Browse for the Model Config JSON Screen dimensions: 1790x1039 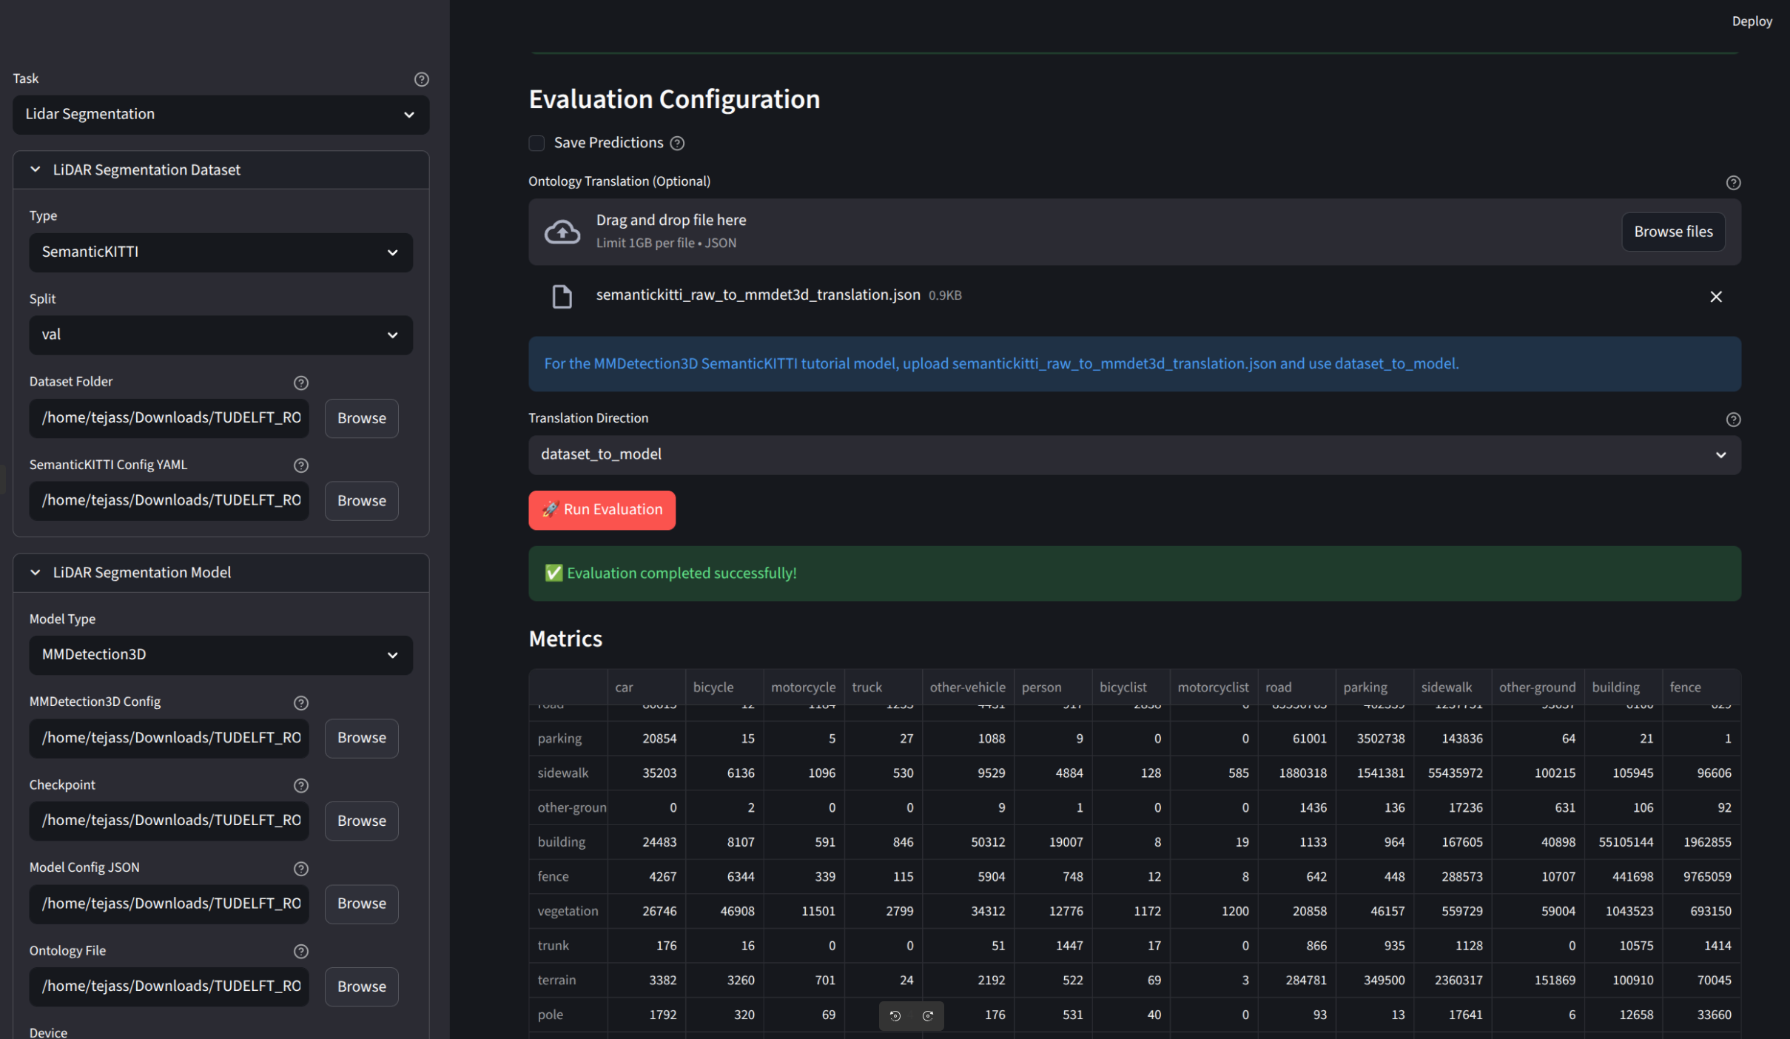click(x=361, y=904)
